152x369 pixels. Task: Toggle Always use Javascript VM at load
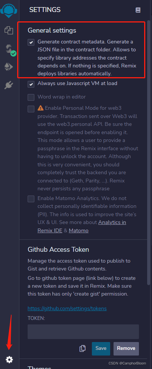[x=31, y=84]
